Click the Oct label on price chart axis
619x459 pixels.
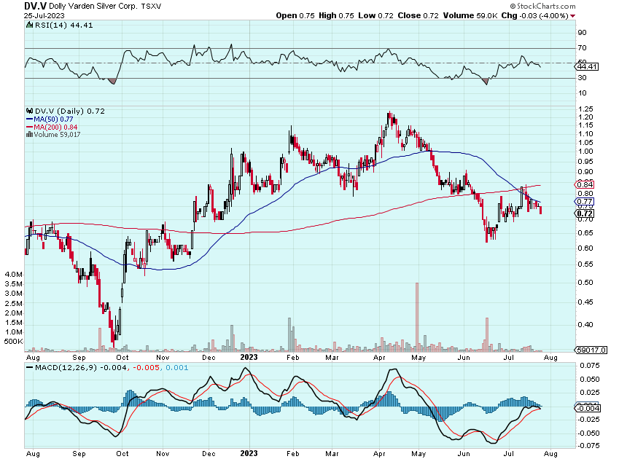122,358
